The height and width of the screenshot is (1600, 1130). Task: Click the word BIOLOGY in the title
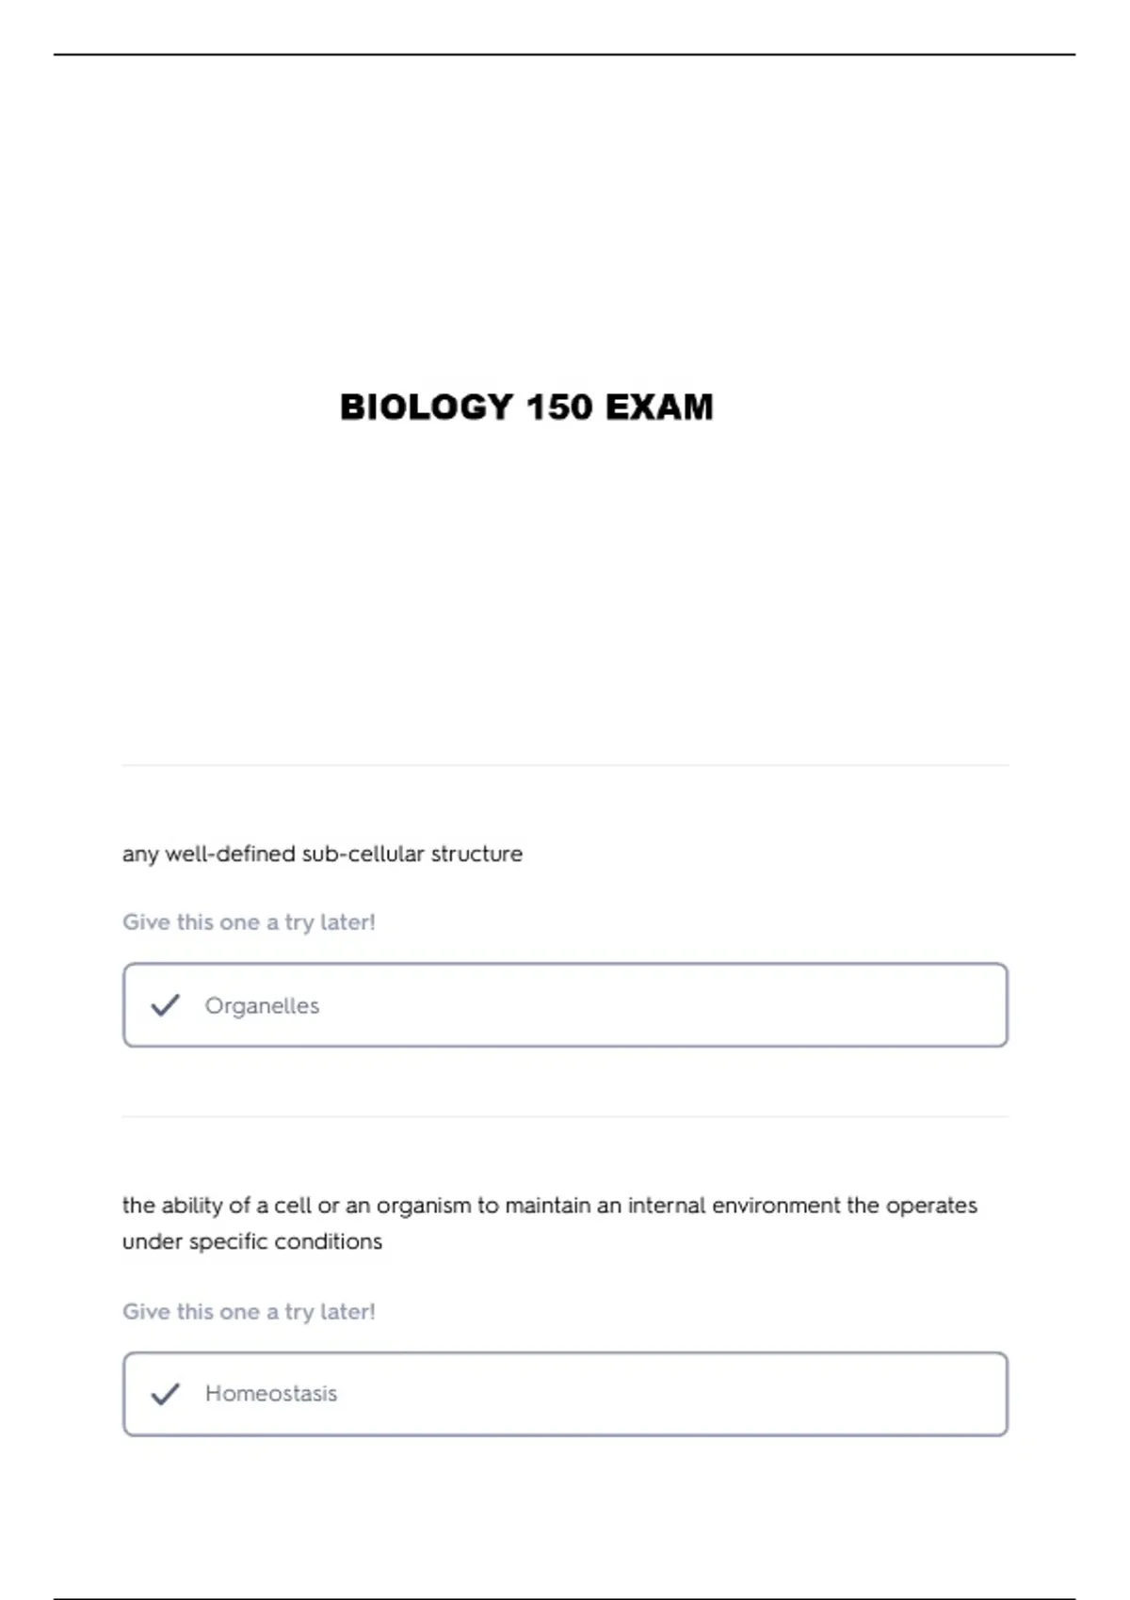(426, 408)
